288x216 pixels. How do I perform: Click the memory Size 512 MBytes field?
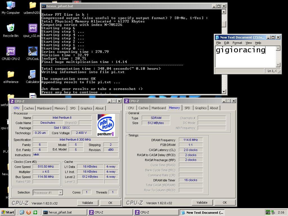tap(156, 123)
